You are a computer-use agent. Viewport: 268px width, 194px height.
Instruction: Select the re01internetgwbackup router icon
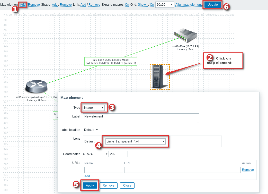[x=37, y=87]
